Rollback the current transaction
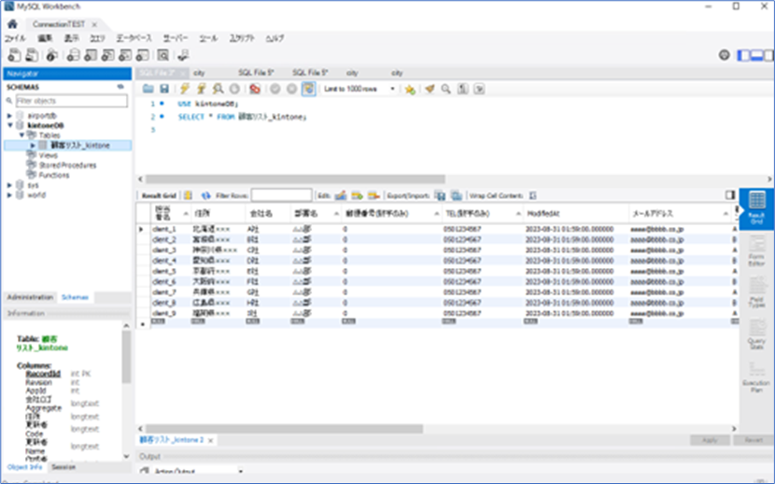Viewport: 775px width, 484px height. click(291, 89)
